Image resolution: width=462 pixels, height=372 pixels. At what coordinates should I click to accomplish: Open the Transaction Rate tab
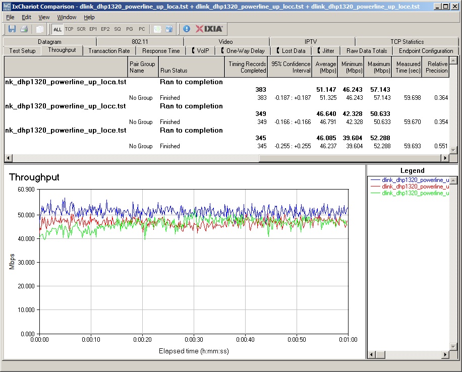point(109,51)
